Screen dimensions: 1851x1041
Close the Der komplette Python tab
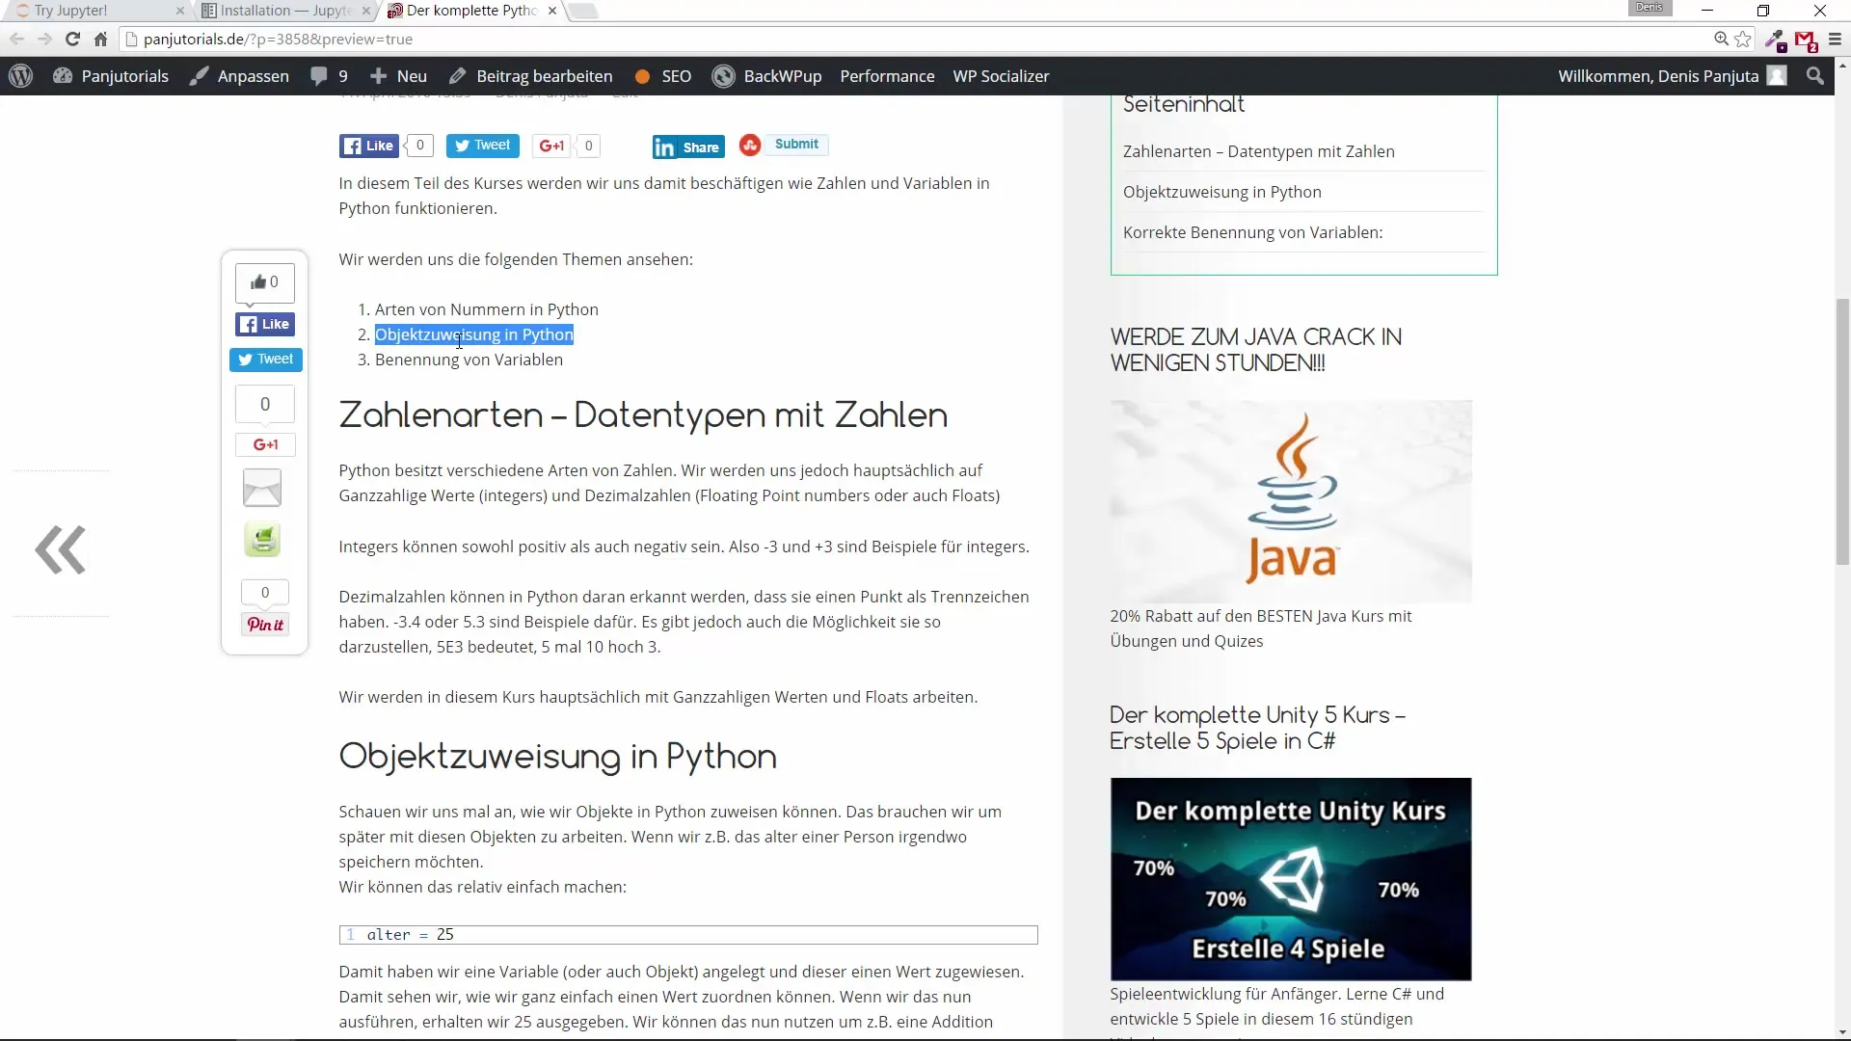pos(551,11)
